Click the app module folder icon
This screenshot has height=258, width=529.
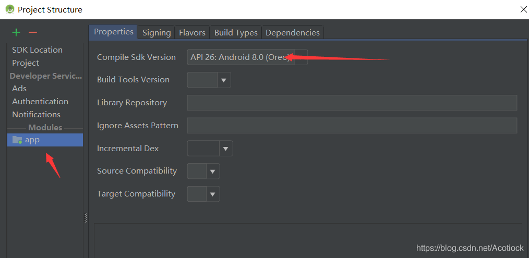pos(17,140)
